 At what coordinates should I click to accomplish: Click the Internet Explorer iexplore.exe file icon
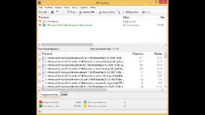44,25
